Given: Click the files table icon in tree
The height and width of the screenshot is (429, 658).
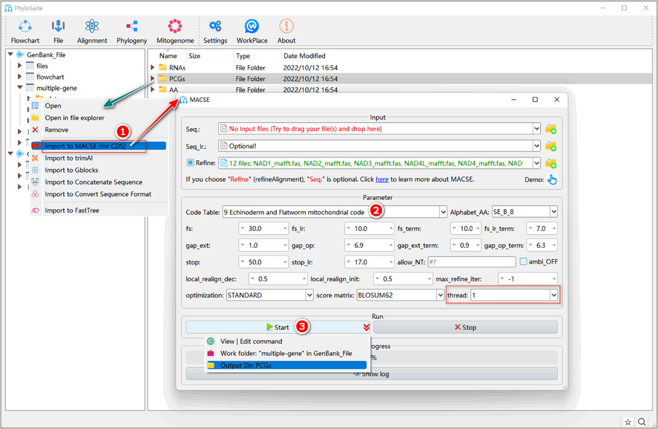Looking at the screenshot, I should click(30, 66).
